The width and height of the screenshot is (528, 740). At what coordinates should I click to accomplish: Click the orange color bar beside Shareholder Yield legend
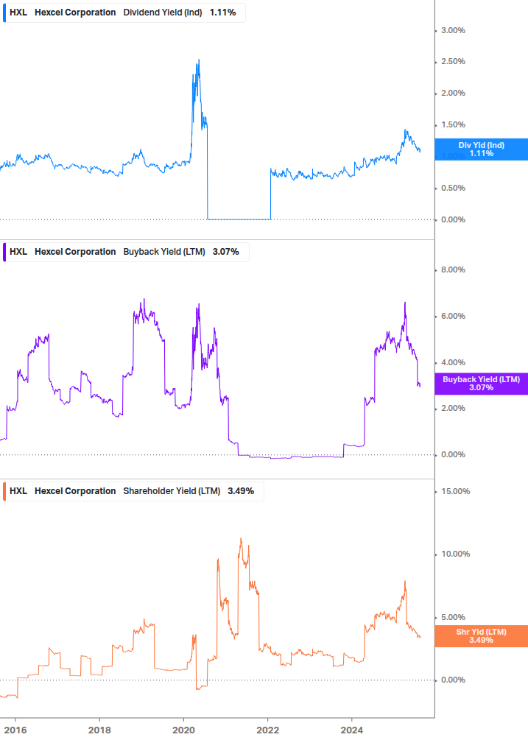(4, 491)
